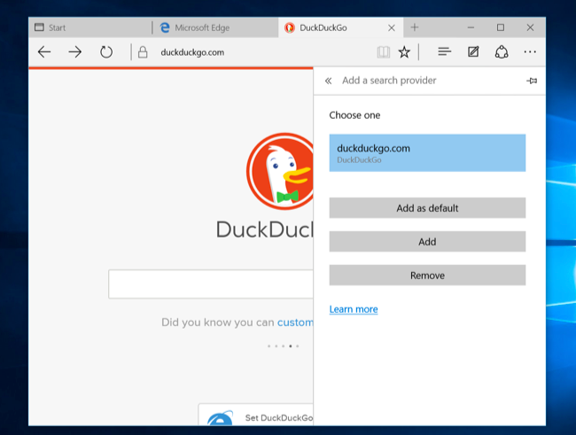The width and height of the screenshot is (576, 435).
Task: Go back using the back arrow
Action: click(x=44, y=52)
